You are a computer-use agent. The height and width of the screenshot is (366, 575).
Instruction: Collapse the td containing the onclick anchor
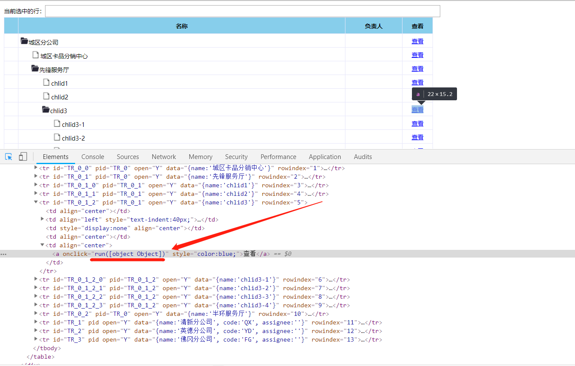pyautogui.click(x=42, y=245)
